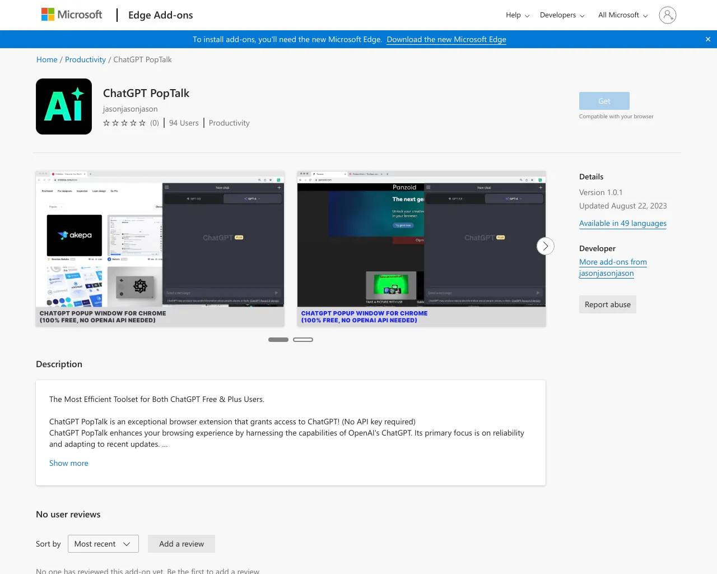Select second carousel page indicator

(x=303, y=340)
